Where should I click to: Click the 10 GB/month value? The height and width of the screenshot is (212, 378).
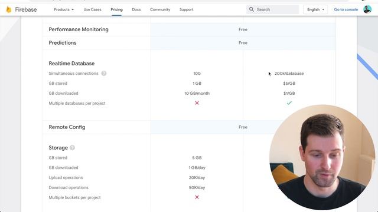pos(197,93)
